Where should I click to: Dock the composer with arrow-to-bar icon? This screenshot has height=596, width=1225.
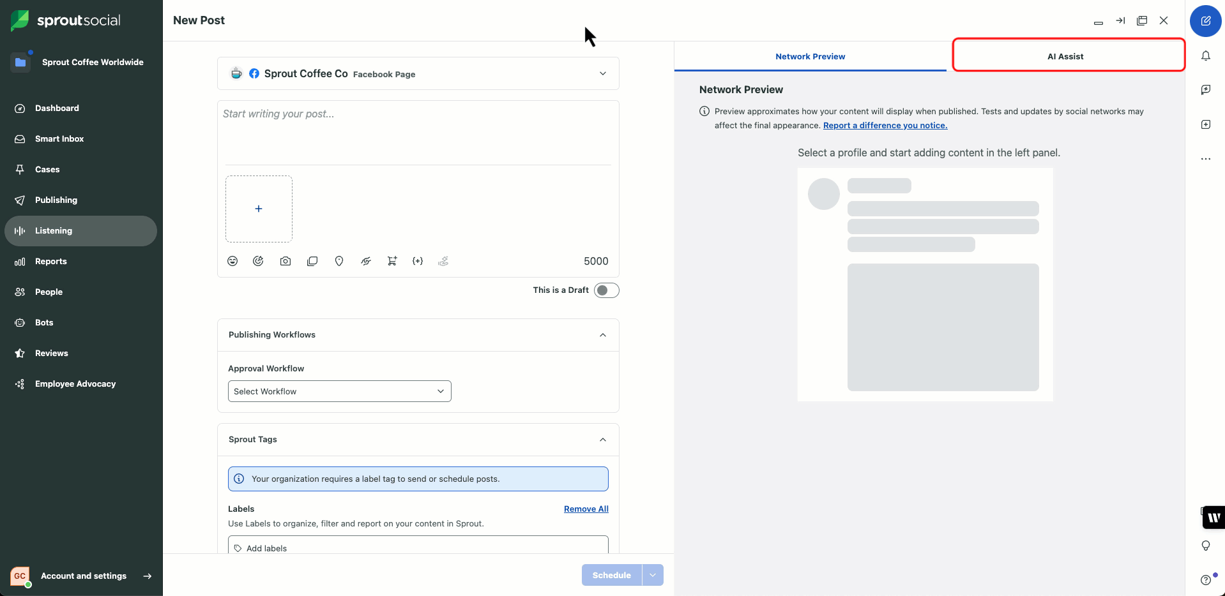point(1120,20)
